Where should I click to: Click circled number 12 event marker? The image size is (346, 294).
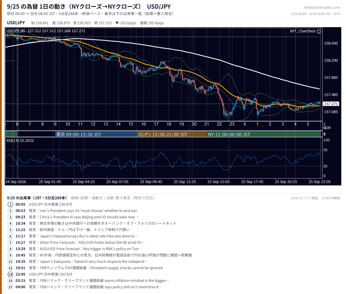click(10, 268)
